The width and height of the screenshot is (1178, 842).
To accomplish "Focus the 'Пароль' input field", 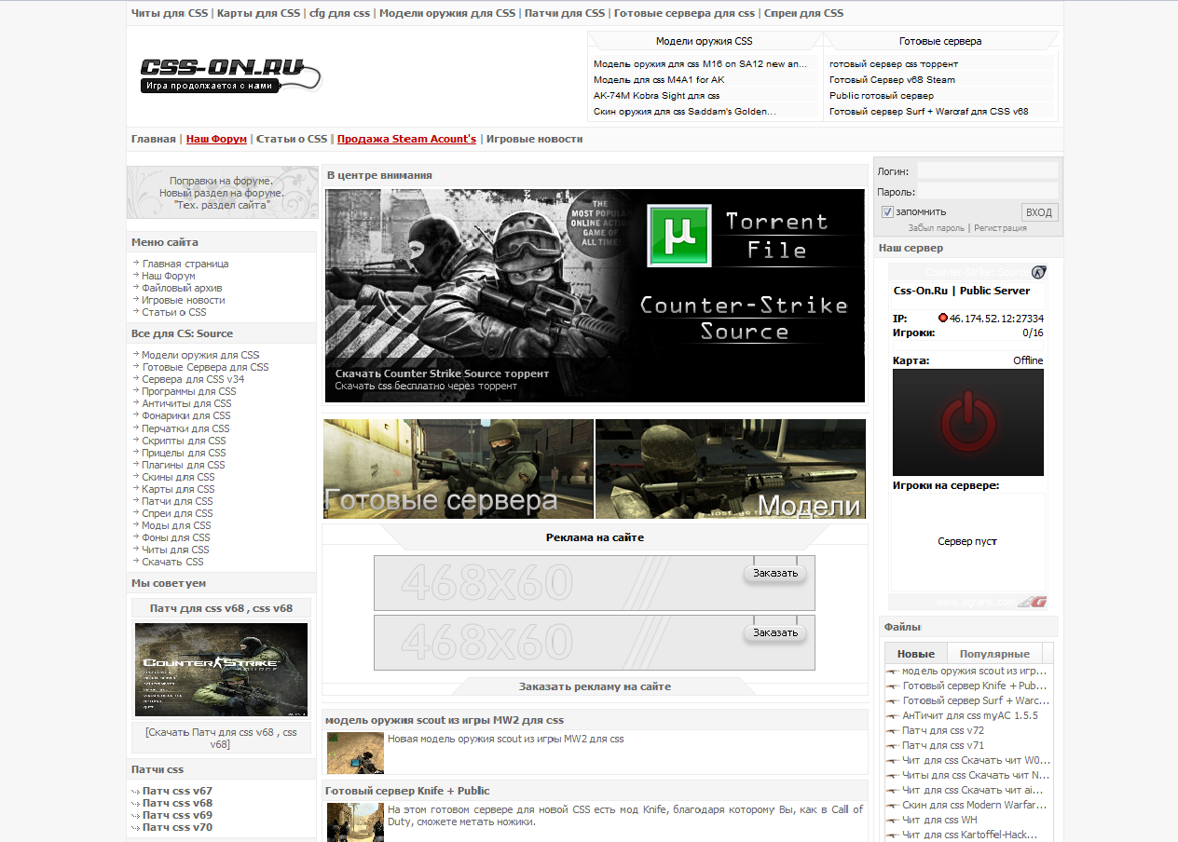I will pos(988,191).
